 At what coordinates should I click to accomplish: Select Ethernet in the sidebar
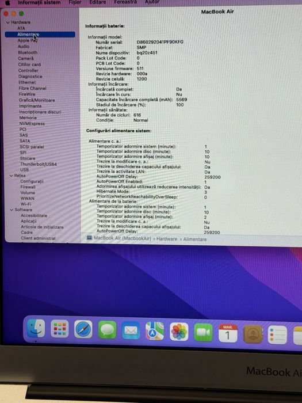click(27, 82)
